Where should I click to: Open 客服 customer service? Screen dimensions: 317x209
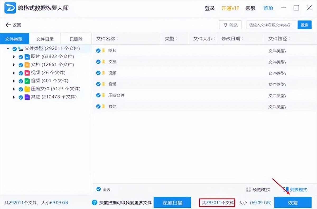(x=250, y=8)
